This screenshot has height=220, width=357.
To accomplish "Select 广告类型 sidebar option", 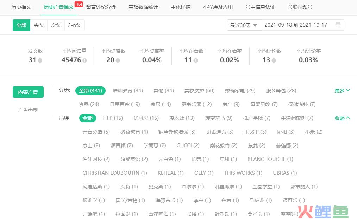I will (x=28, y=110).
